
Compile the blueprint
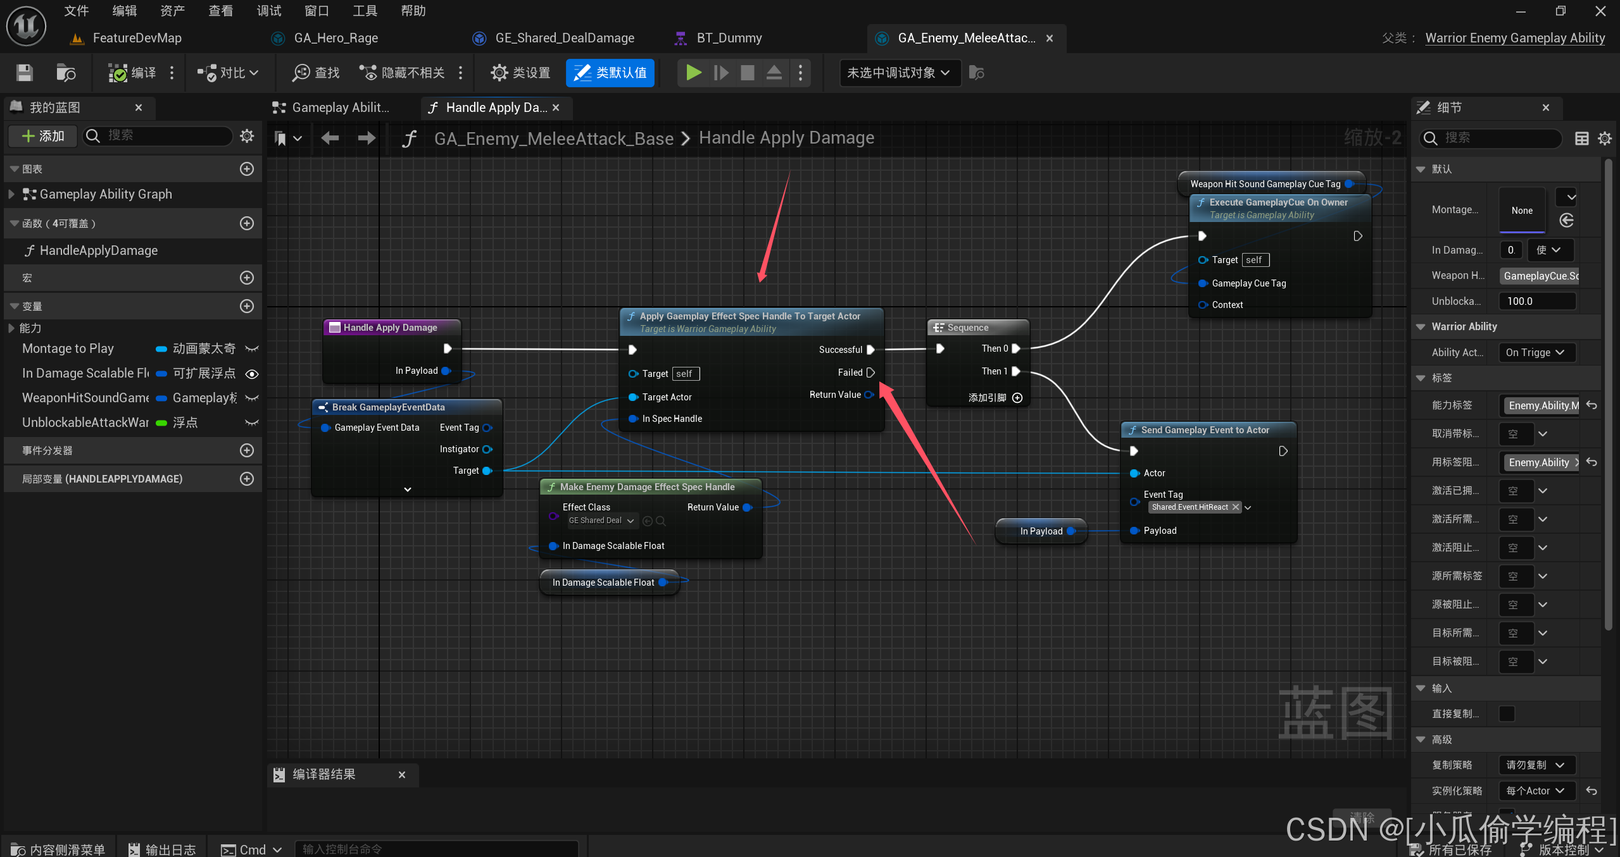[x=132, y=73]
